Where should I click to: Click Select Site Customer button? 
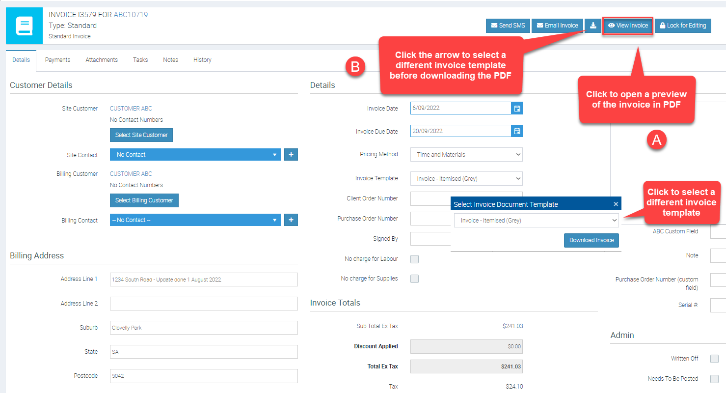click(x=141, y=135)
